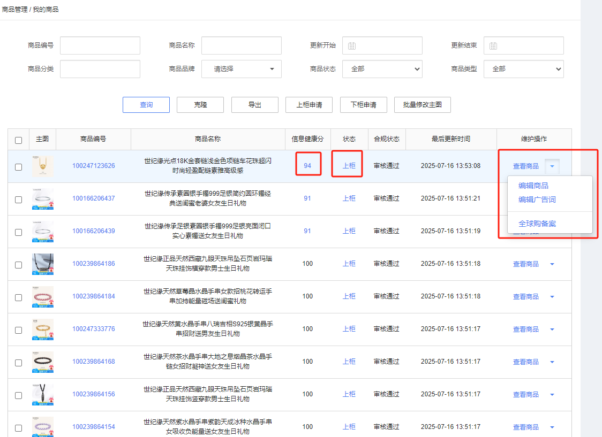Focus the 商品名称 input field
Viewport: 602px width, 437px height.
point(241,45)
